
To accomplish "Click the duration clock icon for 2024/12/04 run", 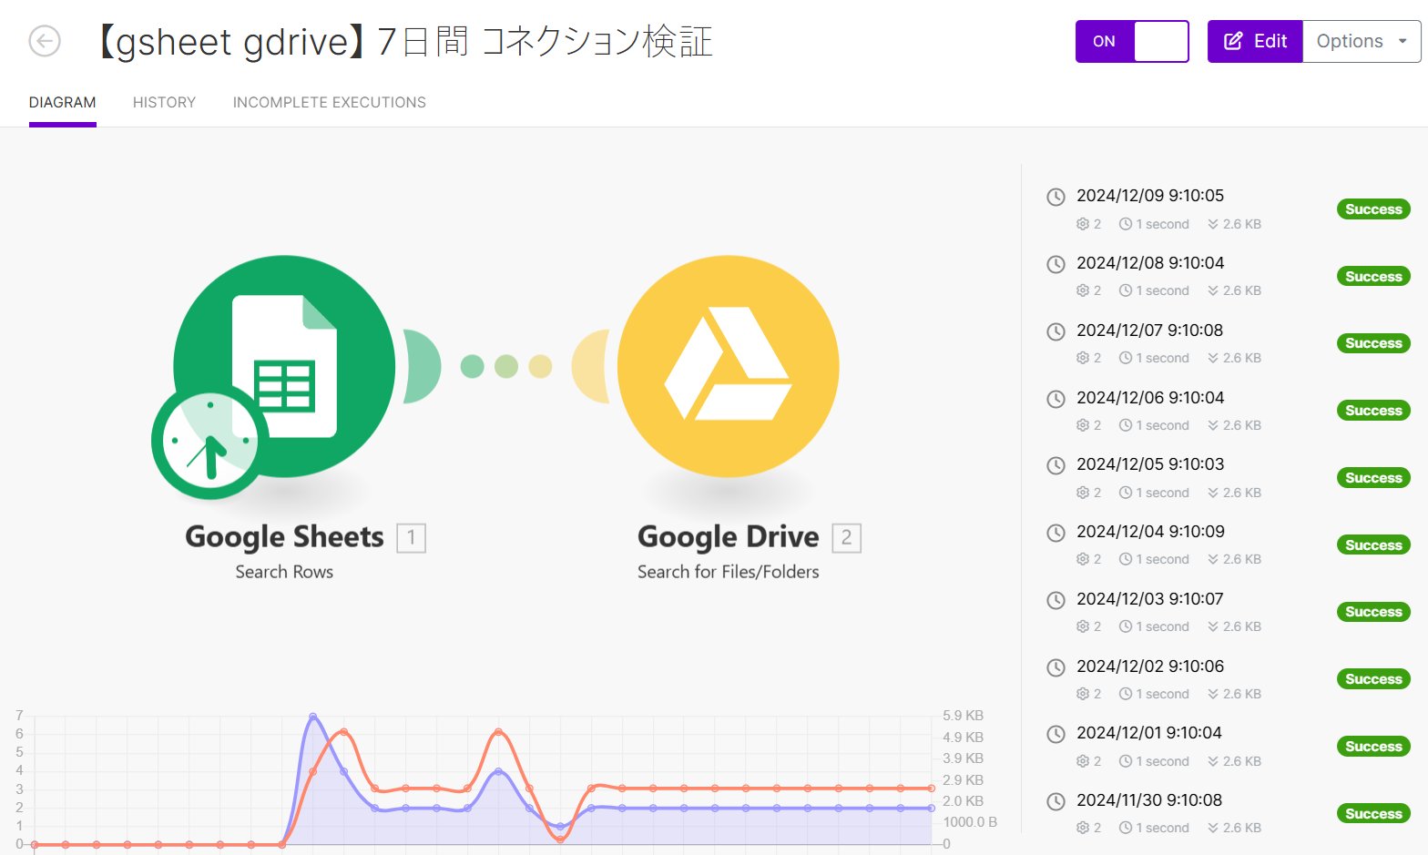I will [1126, 559].
